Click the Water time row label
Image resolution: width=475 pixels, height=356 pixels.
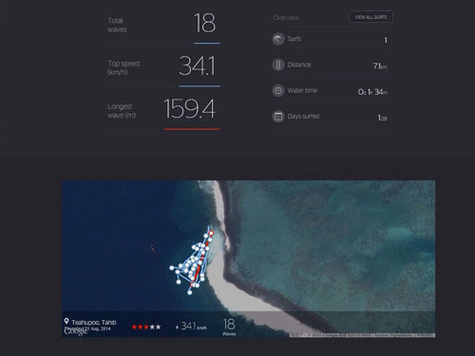tap(302, 90)
